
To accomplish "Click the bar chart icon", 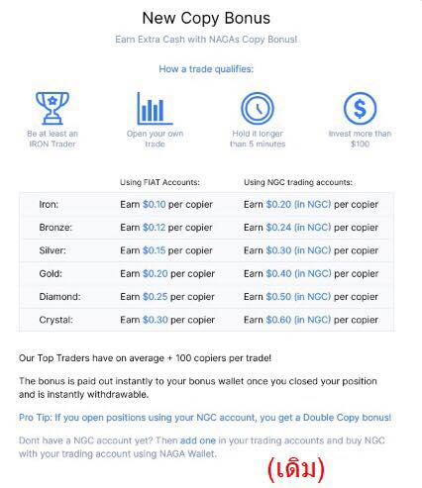I will (155, 108).
